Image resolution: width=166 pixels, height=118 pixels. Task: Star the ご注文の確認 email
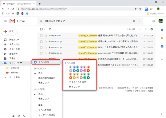tap(45, 53)
